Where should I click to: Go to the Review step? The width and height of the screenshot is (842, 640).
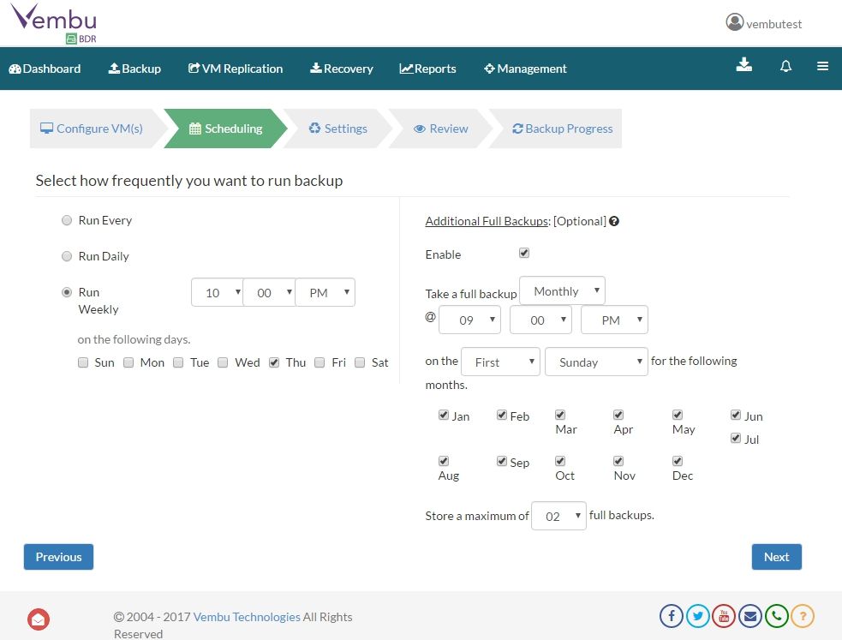(x=441, y=129)
